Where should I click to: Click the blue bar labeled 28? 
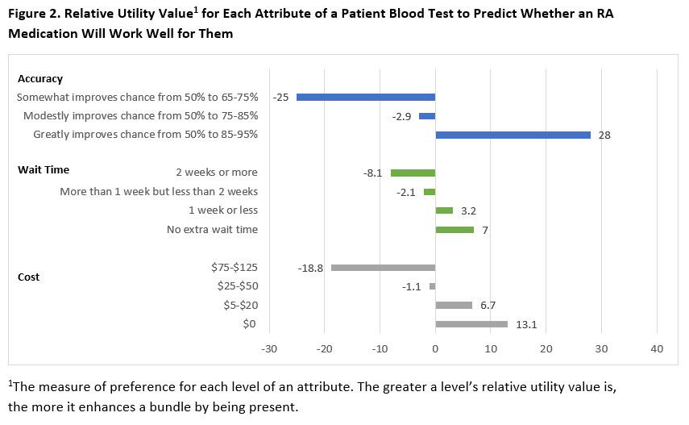[x=513, y=135]
